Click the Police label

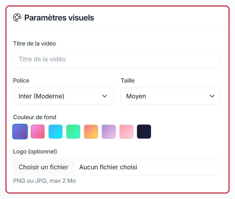pos(21,81)
